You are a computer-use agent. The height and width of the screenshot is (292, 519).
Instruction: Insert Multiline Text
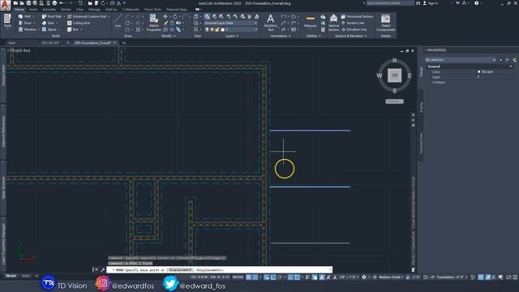click(270, 23)
